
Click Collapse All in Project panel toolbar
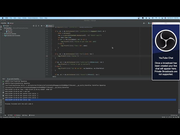pyautogui.click(x=39, y=26)
